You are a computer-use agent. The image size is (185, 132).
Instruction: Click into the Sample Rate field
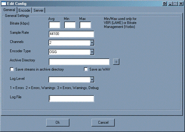pos(71,34)
